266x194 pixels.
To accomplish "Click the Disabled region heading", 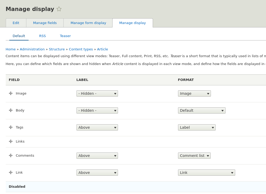I will point(17,186).
